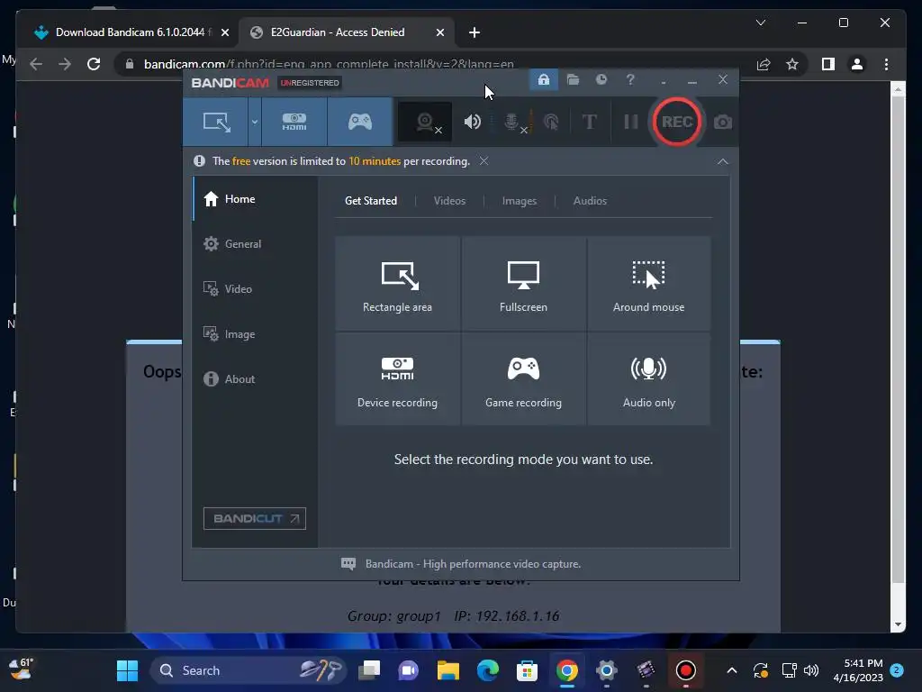Click the taskbar Search box
Image resolution: width=922 pixels, height=692 pixels.
[248, 670]
